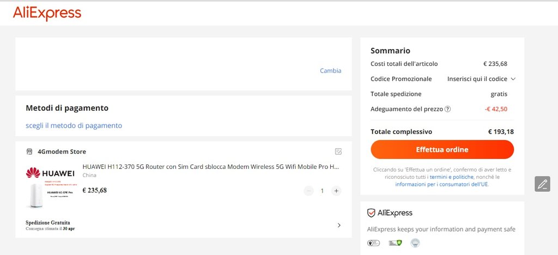Click the Cambia address link
The image size is (558, 255).
point(331,71)
